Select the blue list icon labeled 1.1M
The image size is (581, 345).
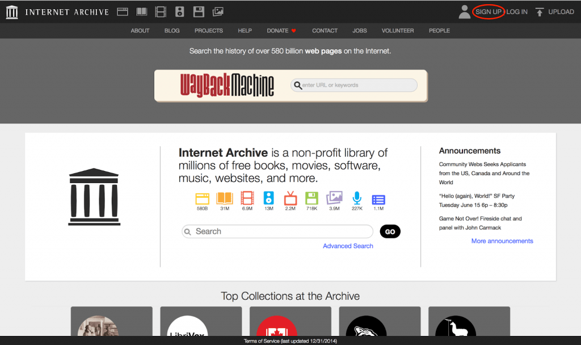pos(378,199)
